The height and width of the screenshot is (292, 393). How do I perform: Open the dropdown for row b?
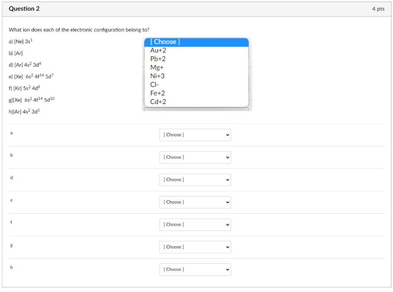[x=195, y=157]
